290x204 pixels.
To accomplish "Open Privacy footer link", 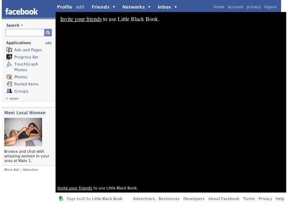I will (265, 199).
